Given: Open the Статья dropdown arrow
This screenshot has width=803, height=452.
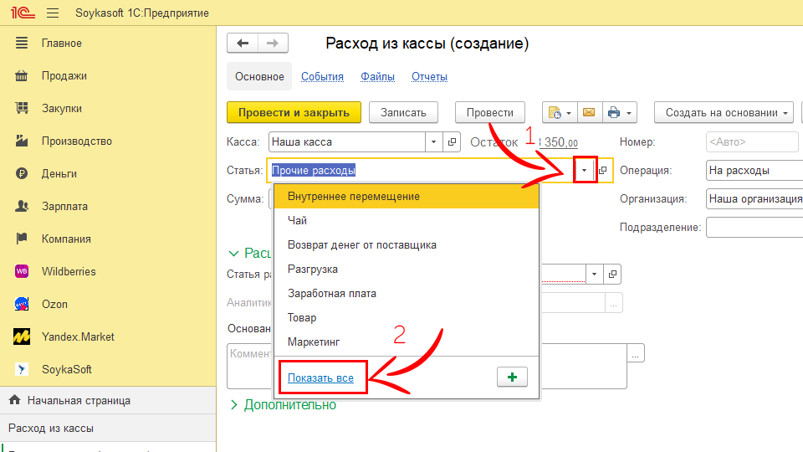Looking at the screenshot, I should [x=585, y=170].
